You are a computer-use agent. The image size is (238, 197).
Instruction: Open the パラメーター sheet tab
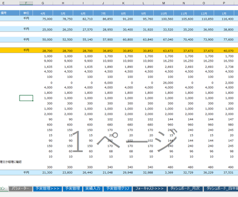(21, 189)
